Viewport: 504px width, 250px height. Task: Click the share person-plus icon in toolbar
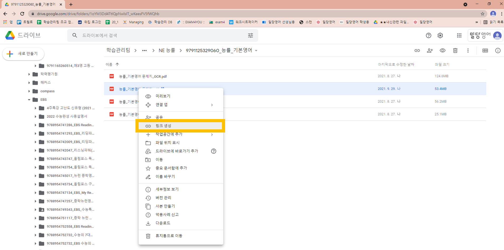430,51
